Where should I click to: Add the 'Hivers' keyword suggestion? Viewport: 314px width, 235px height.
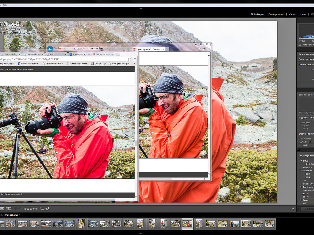pyautogui.click(x=305, y=129)
